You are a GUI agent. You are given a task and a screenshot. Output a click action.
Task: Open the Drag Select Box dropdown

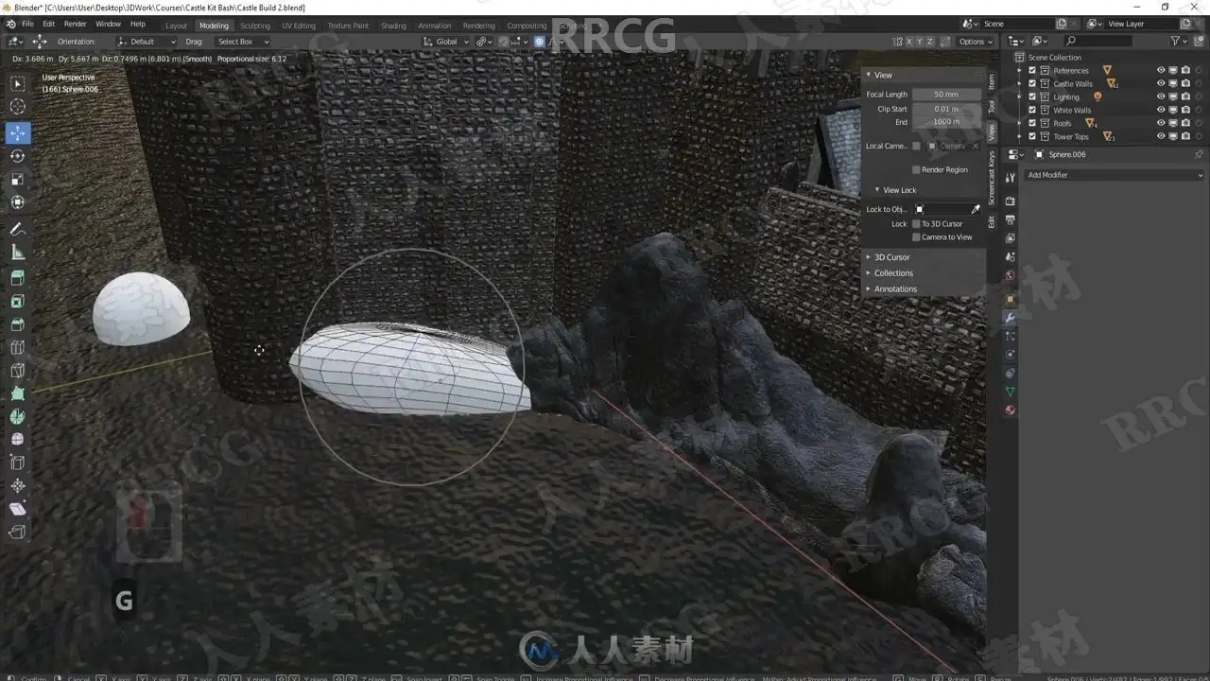[242, 42]
